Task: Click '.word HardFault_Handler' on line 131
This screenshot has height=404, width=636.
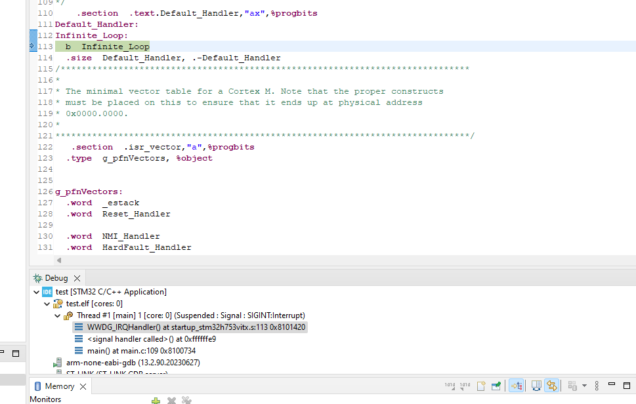Action: coord(129,247)
